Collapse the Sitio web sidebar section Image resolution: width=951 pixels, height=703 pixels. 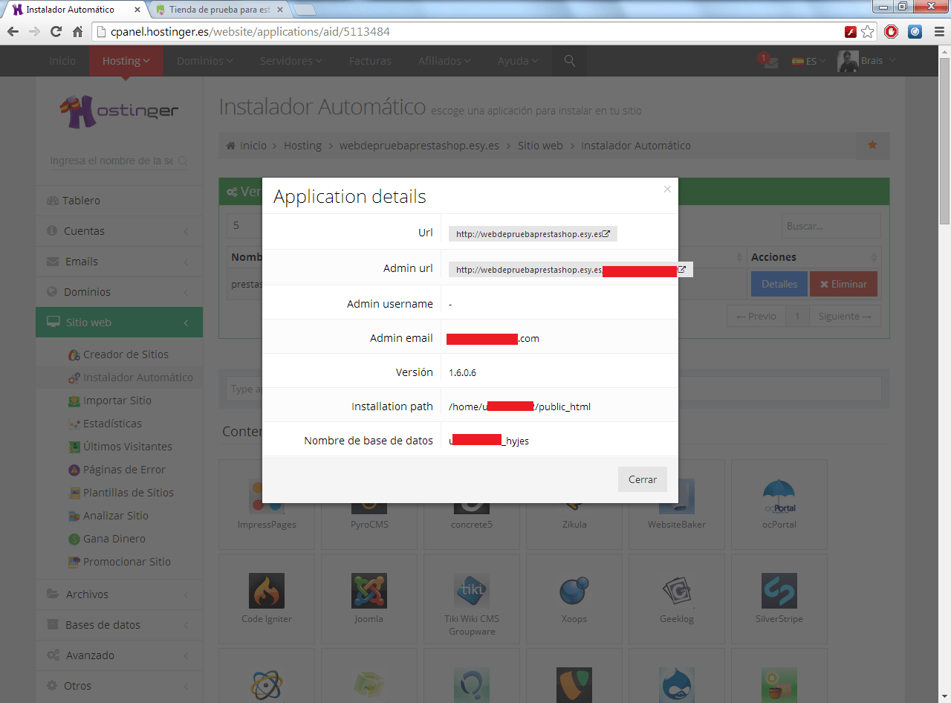tap(119, 323)
